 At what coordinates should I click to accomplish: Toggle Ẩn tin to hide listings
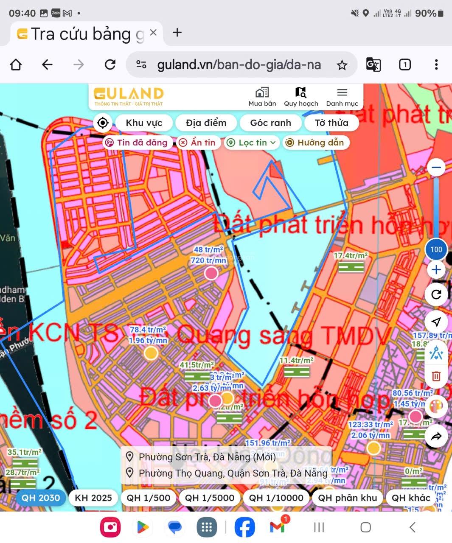197,143
